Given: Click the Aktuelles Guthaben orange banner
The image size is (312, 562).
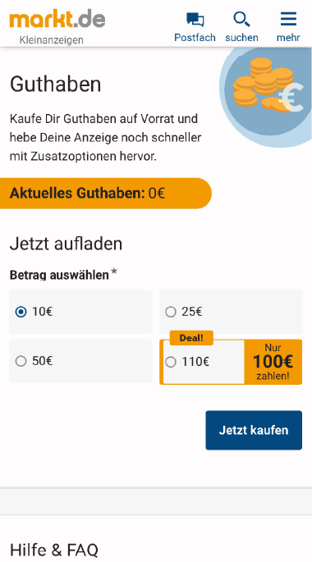Looking at the screenshot, I should 106,193.
